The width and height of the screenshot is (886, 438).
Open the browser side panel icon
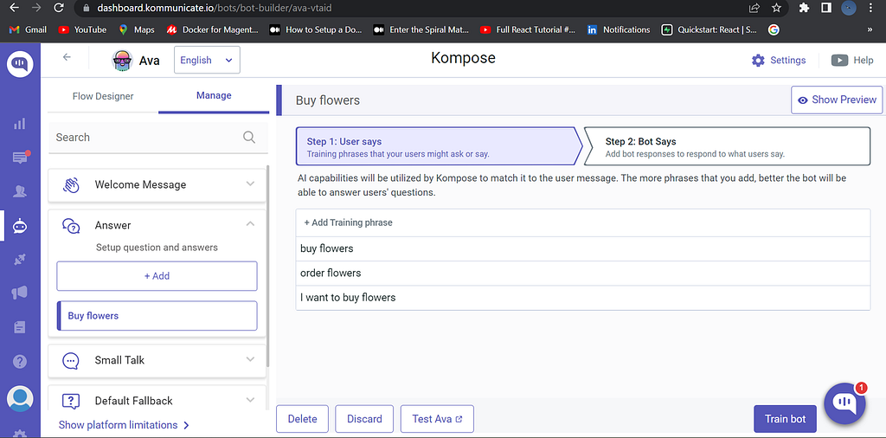[825, 8]
